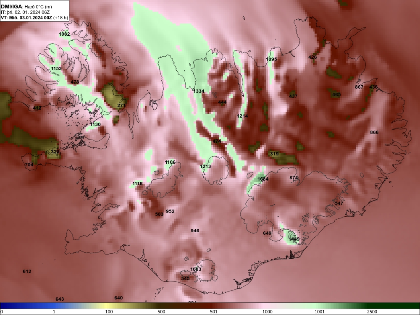Click the yellow section of the colour bar
Screen dimensions: 420x315
tap(107, 306)
